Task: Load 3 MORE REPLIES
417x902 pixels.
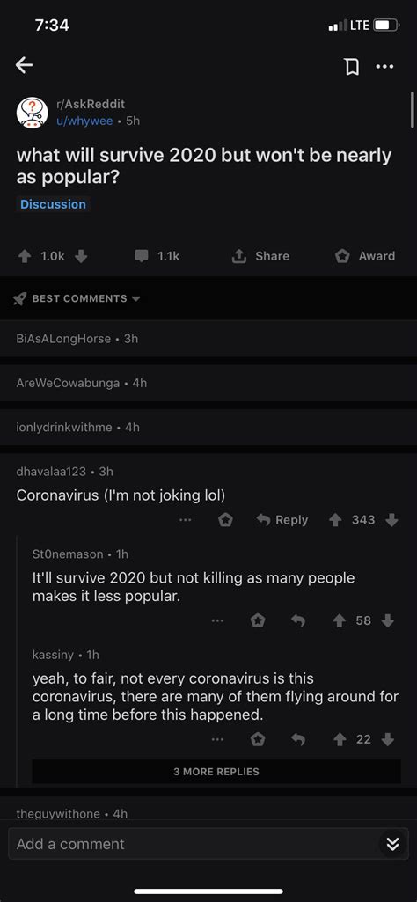Action: point(216,772)
